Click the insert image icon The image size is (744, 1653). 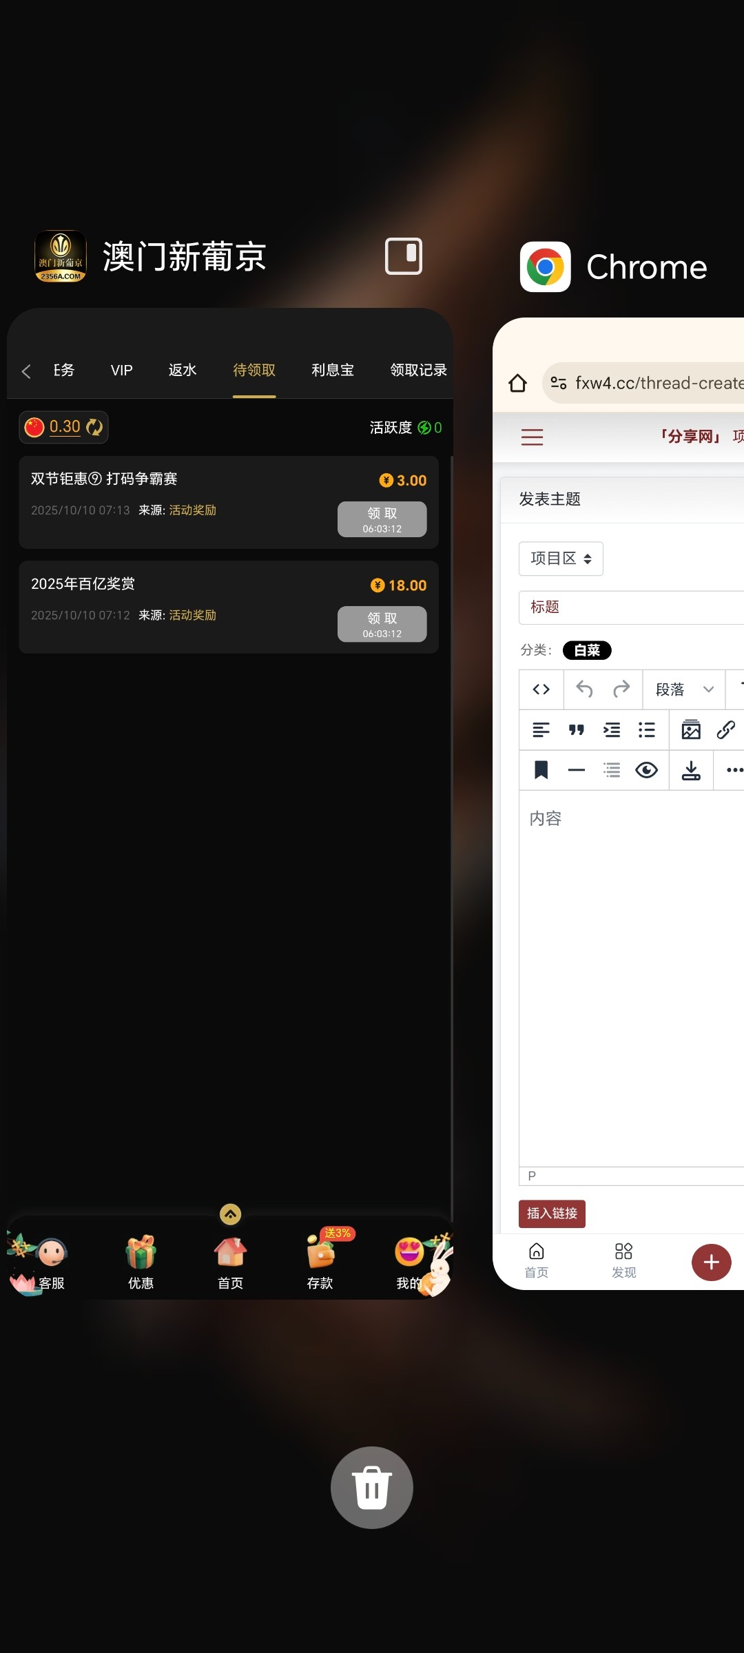point(691,730)
